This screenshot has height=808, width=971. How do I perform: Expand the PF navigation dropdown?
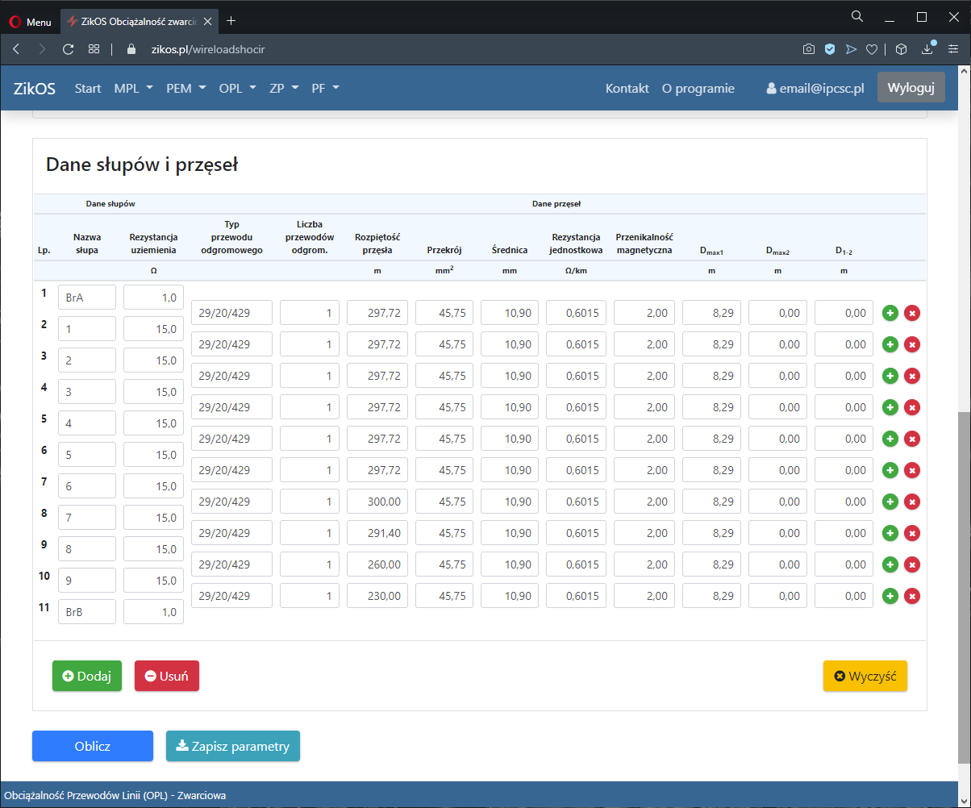(x=325, y=89)
